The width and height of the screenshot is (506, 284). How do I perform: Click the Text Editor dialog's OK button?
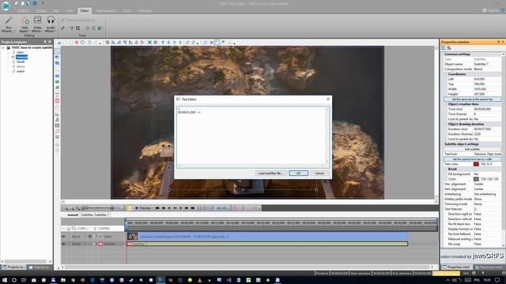point(299,174)
